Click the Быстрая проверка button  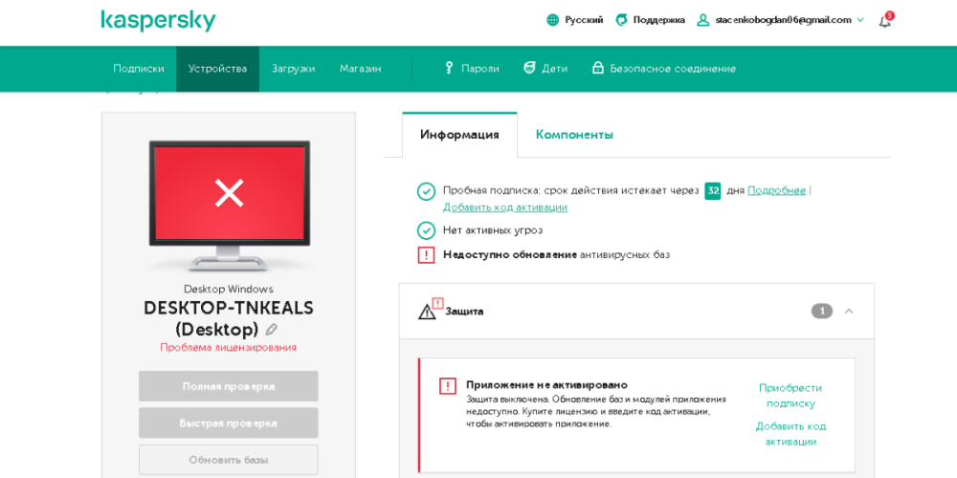(229, 424)
